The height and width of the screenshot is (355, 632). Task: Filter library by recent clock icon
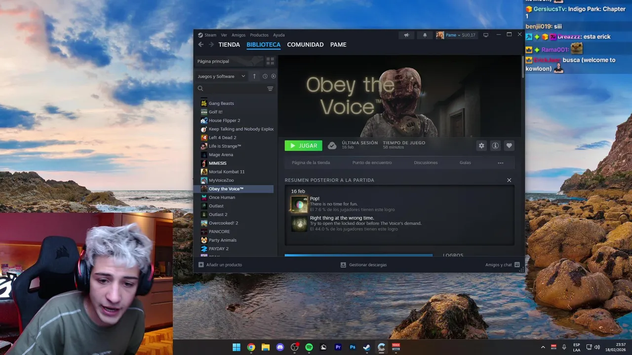click(x=265, y=76)
